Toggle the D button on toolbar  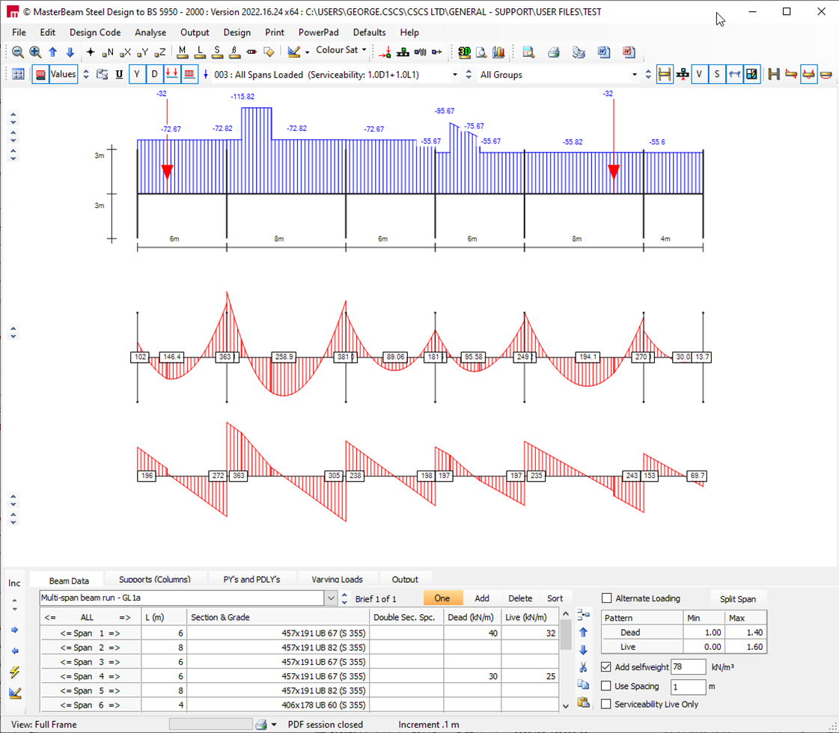pos(155,74)
